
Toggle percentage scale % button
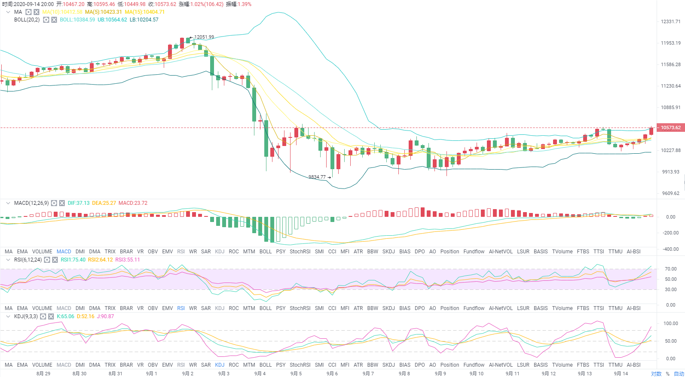pos(668,374)
